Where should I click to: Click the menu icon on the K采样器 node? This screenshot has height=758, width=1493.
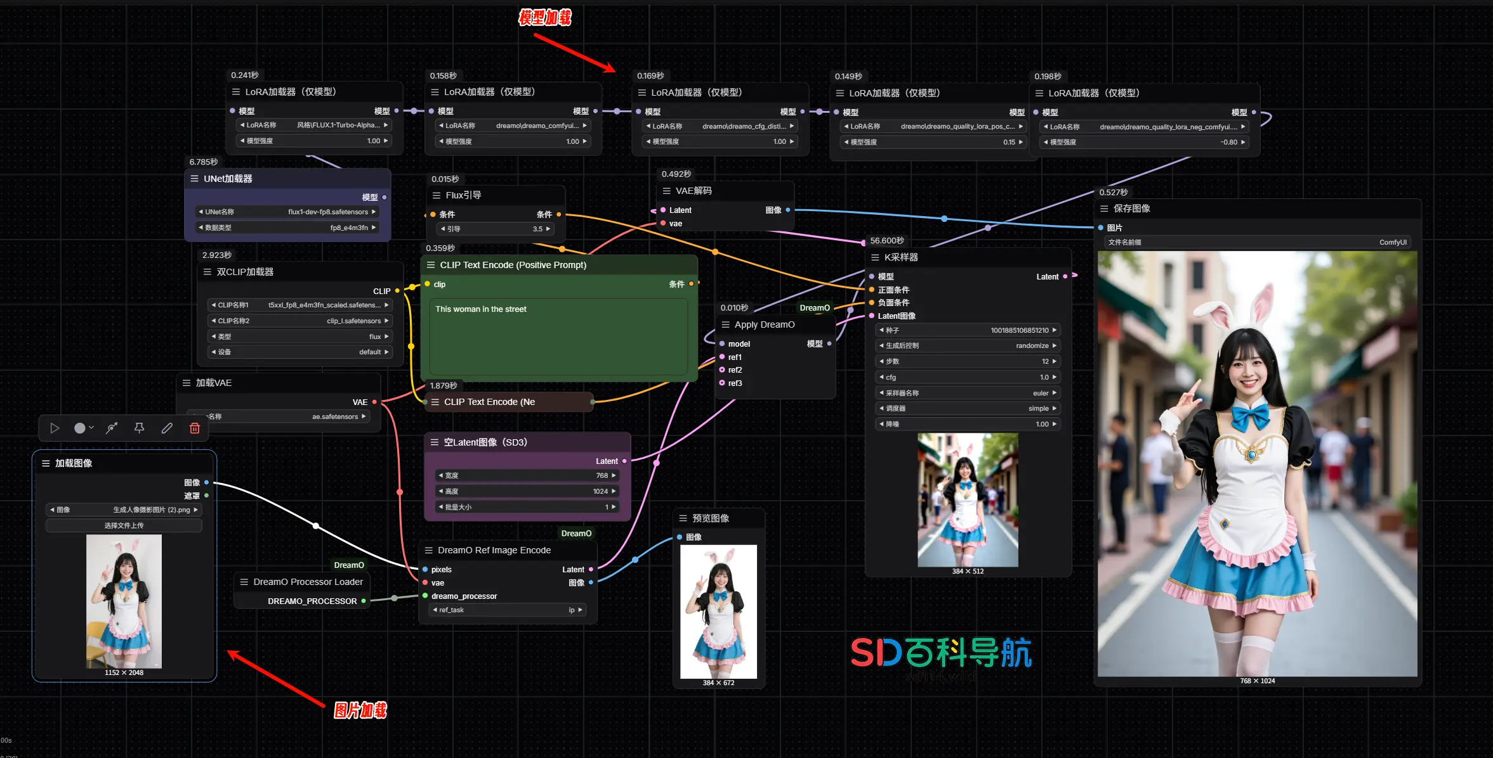pyautogui.click(x=875, y=257)
